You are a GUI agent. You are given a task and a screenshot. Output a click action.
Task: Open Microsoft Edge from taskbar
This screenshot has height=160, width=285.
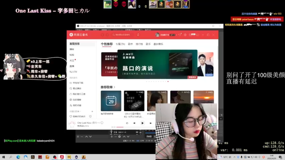(x=18, y=157)
